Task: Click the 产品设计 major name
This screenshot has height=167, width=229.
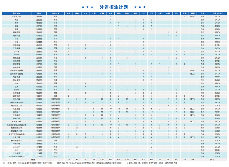Action: click(x=17, y=153)
